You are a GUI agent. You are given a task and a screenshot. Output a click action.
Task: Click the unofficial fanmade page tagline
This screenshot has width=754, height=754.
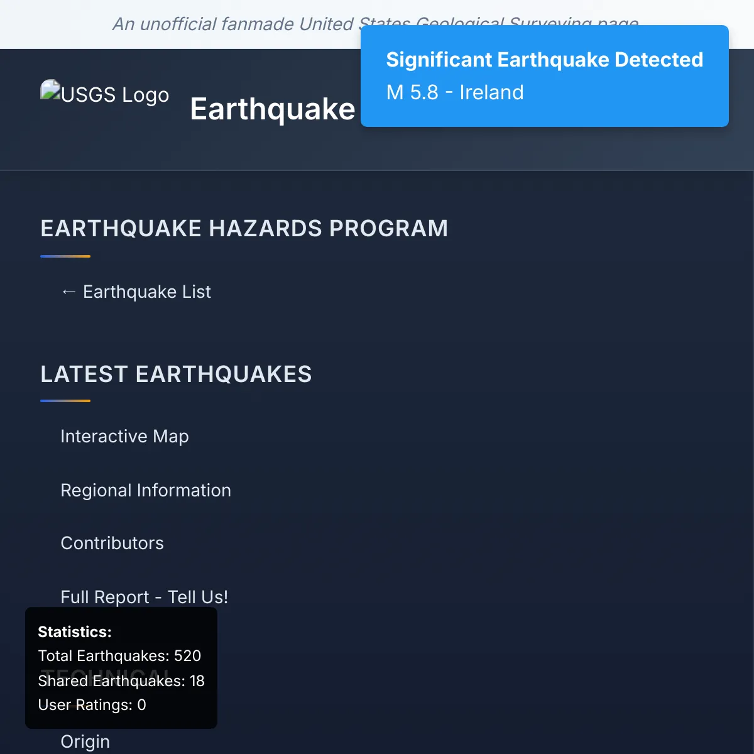pyautogui.click(x=232, y=24)
